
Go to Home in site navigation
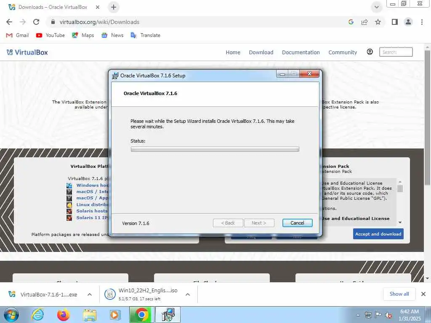[x=233, y=52]
